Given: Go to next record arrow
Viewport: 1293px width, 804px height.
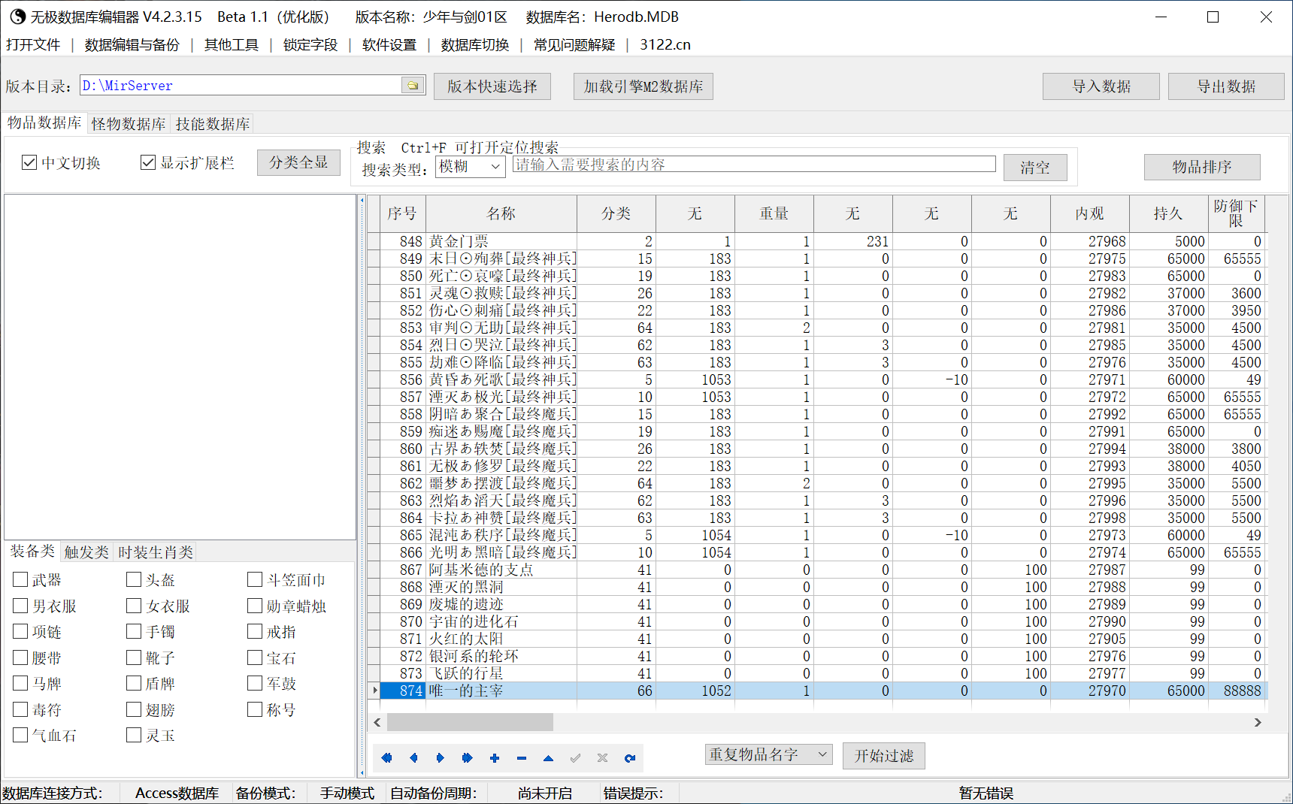Looking at the screenshot, I should pyautogui.click(x=441, y=758).
